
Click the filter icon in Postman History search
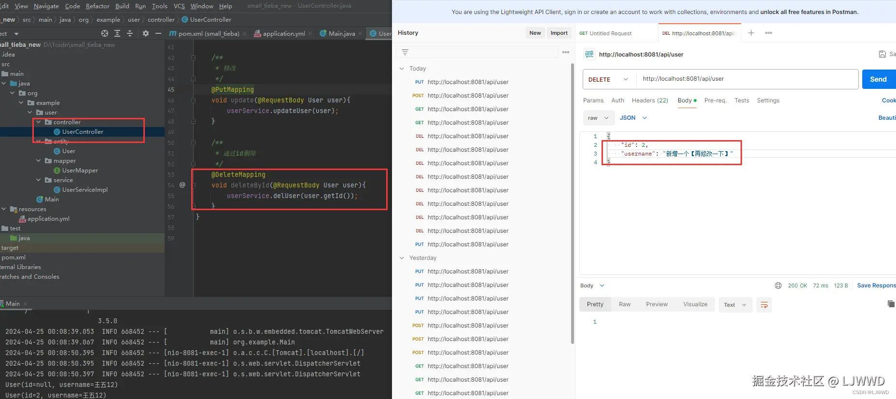tap(405, 52)
